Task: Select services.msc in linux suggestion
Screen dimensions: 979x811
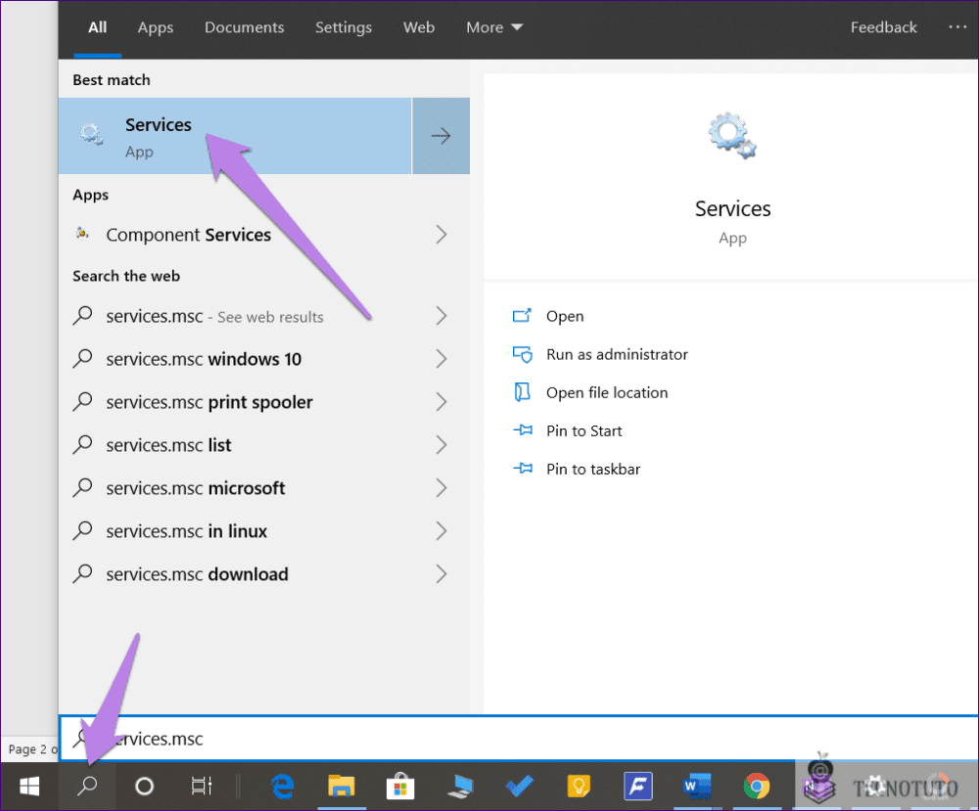Action: pos(264,531)
